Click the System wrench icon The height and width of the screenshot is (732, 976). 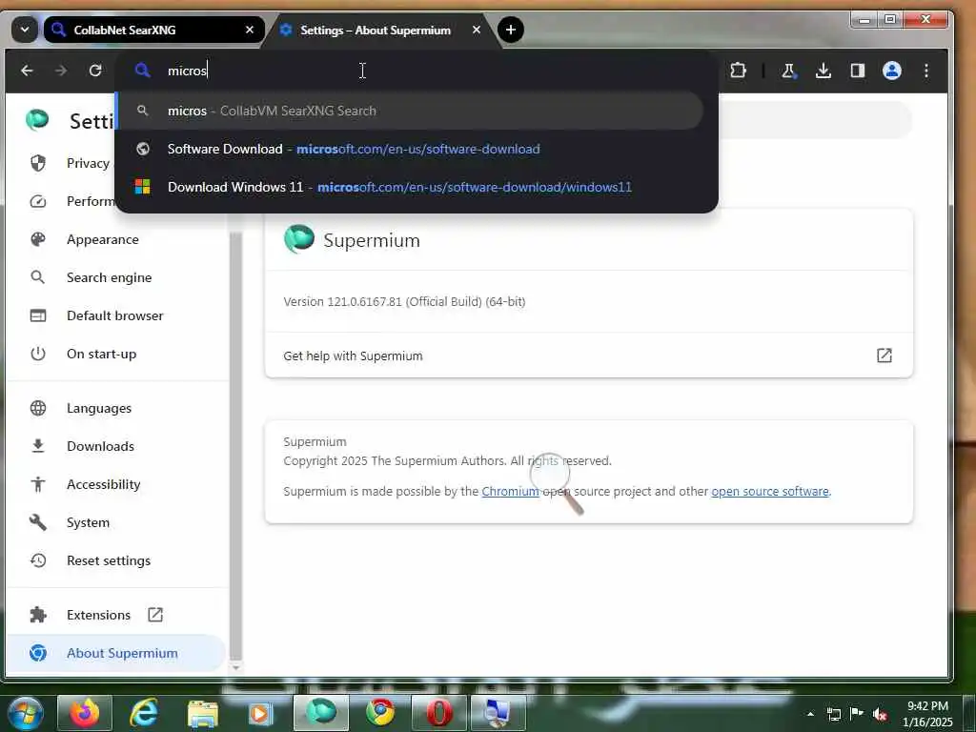(38, 522)
